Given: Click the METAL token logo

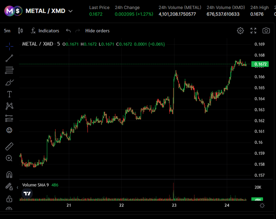Looking at the screenshot, I should (x=9, y=11).
